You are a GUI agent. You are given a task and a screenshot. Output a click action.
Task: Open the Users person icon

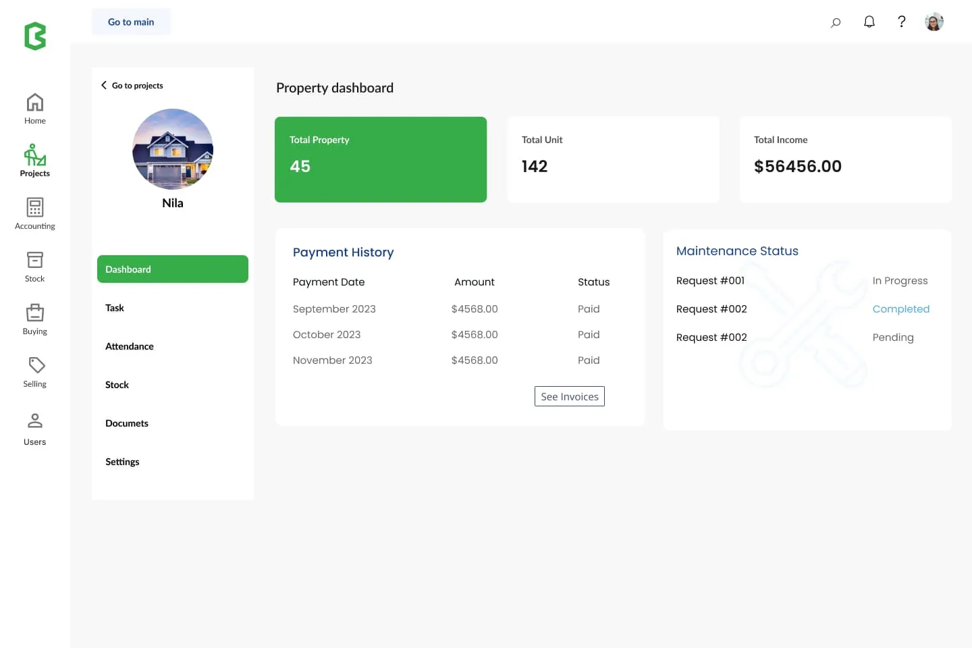(x=35, y=421)
